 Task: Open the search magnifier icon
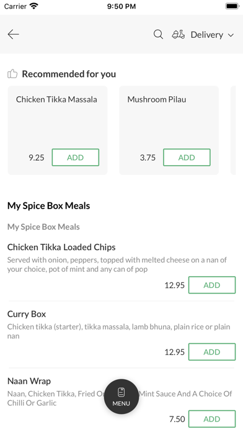click(x=158, y=34)
